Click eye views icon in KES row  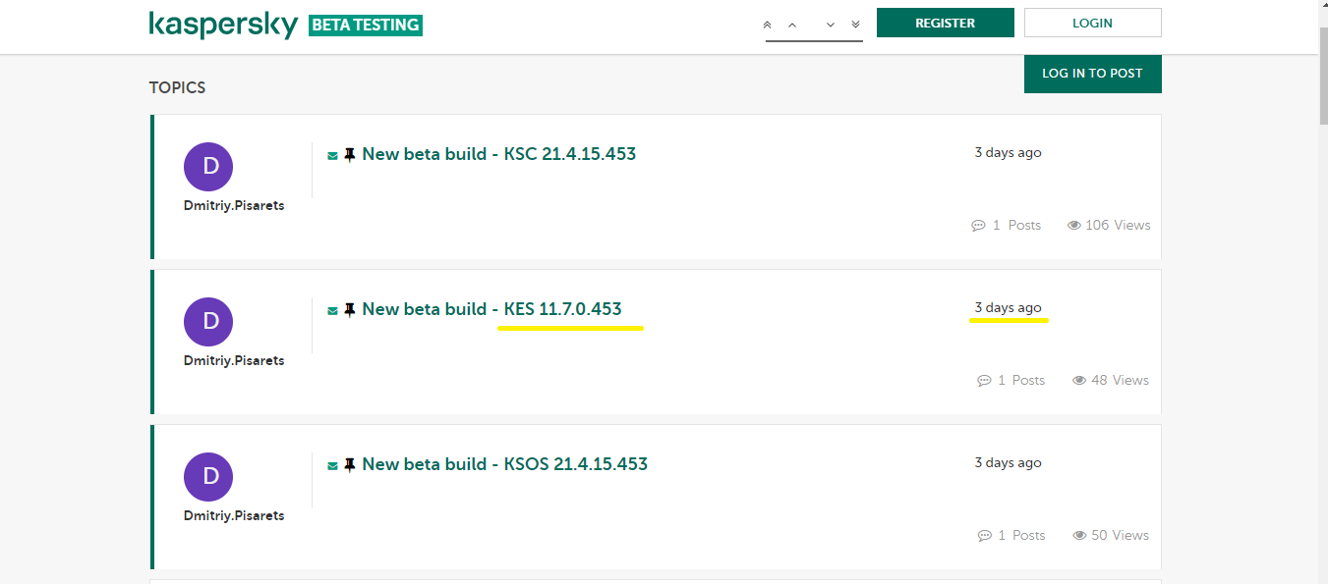coord(1079,381)
